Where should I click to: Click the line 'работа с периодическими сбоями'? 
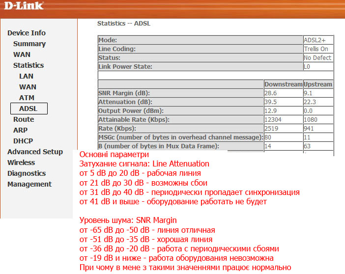[179, 249]
